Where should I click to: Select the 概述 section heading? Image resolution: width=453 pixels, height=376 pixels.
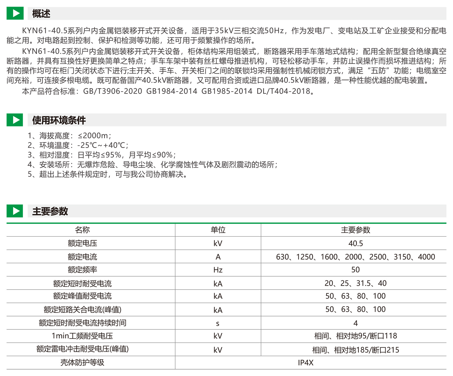(x=41, y=14)
